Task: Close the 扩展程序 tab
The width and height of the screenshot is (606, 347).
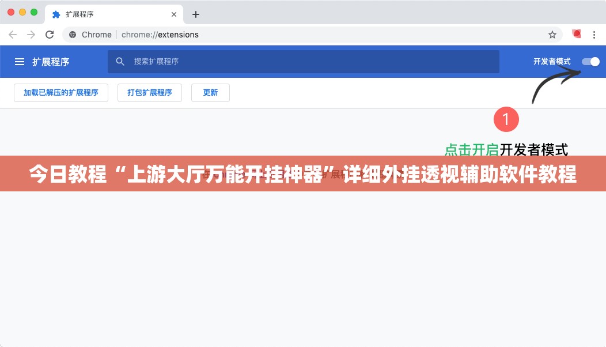Action: pyautogui.click(x=174, y=14)
